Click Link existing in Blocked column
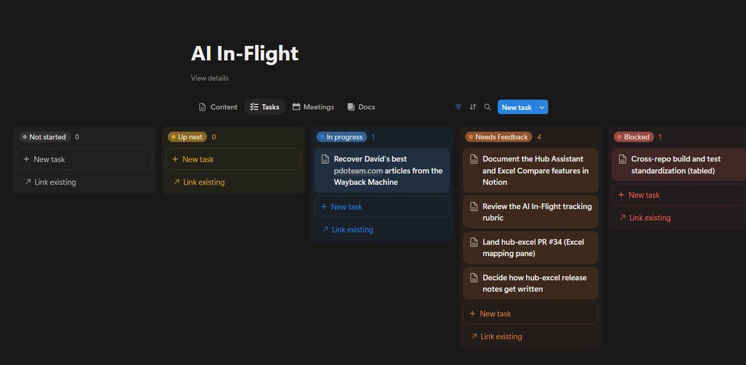 click(x=645, y=218)
